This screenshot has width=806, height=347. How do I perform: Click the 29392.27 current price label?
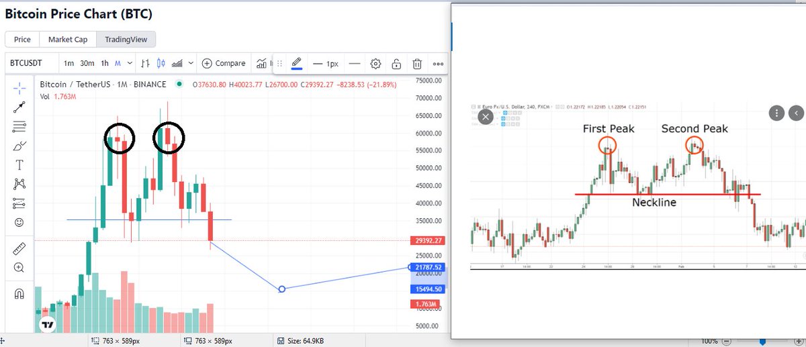click(x=427, y=240)
